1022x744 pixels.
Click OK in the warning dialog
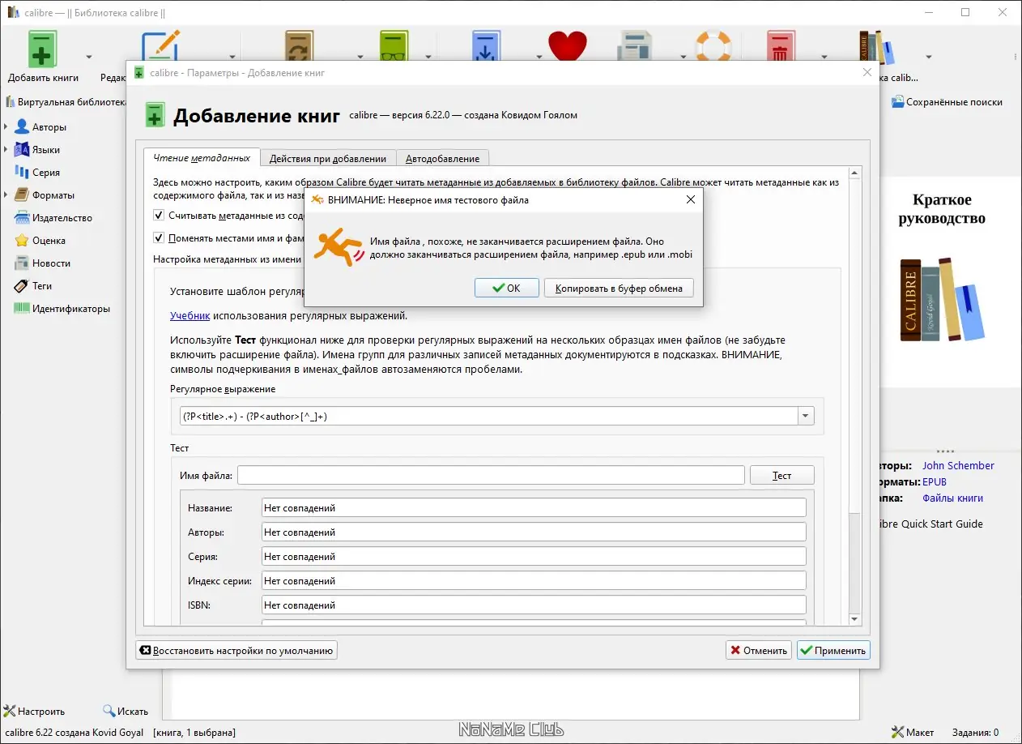pyautogui.click(x=507, y=288)
